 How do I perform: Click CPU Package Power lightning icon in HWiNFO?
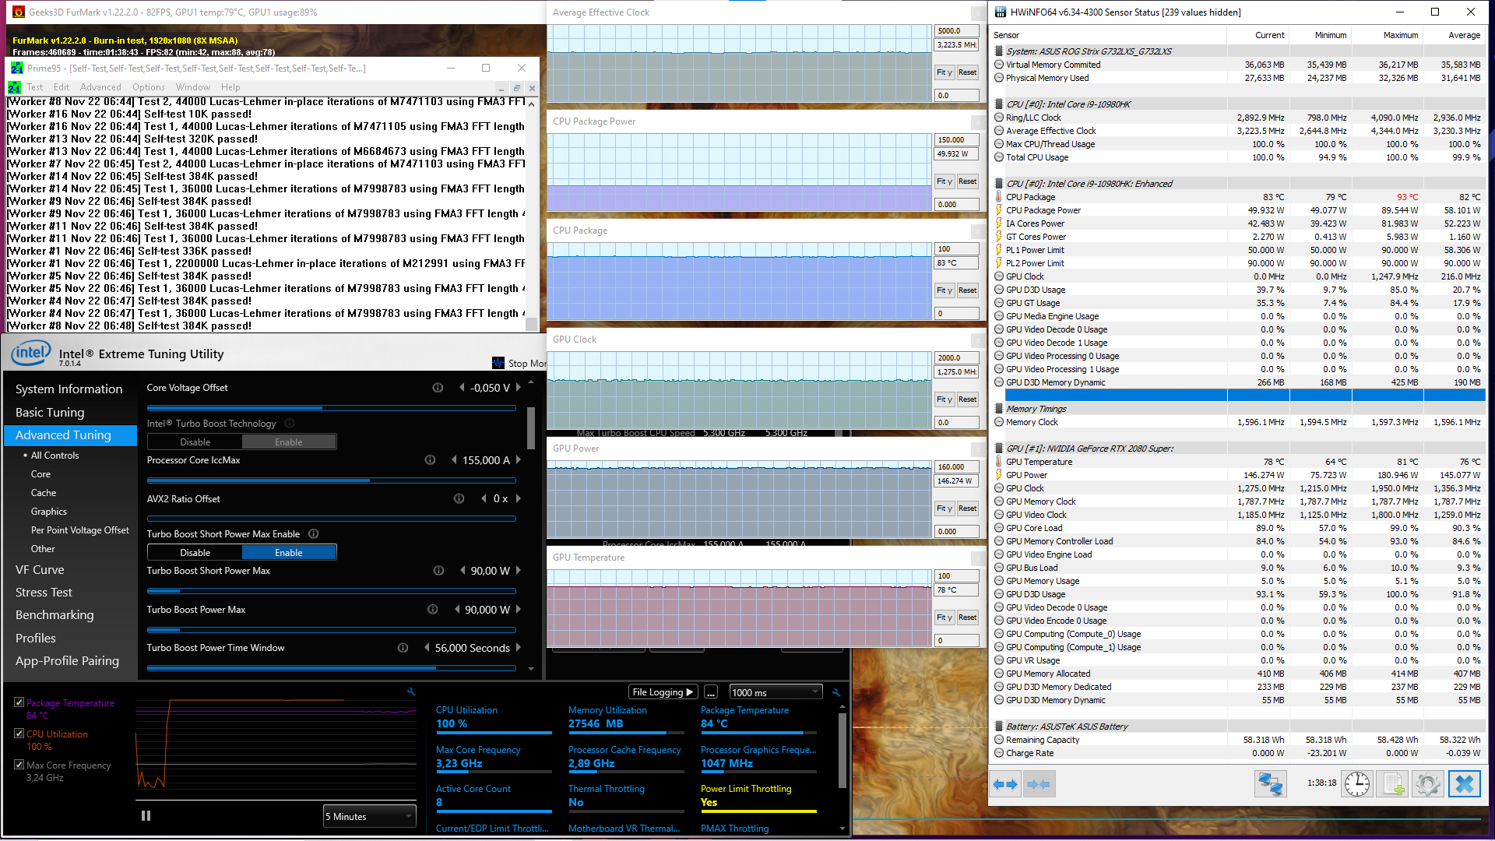click(x=999, y=210)
